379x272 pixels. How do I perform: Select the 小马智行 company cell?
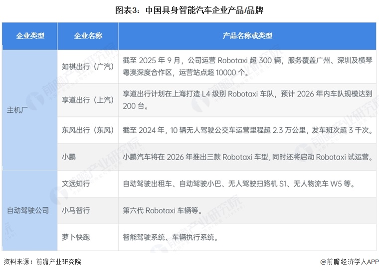[x=88, y=210]
